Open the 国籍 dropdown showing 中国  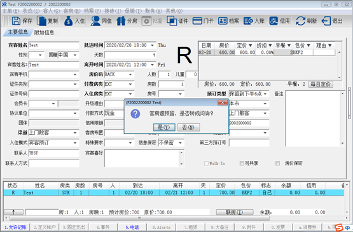[75, 55]
